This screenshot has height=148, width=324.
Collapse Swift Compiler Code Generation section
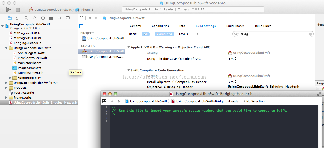pyautogui.click(x=129, y=70)
